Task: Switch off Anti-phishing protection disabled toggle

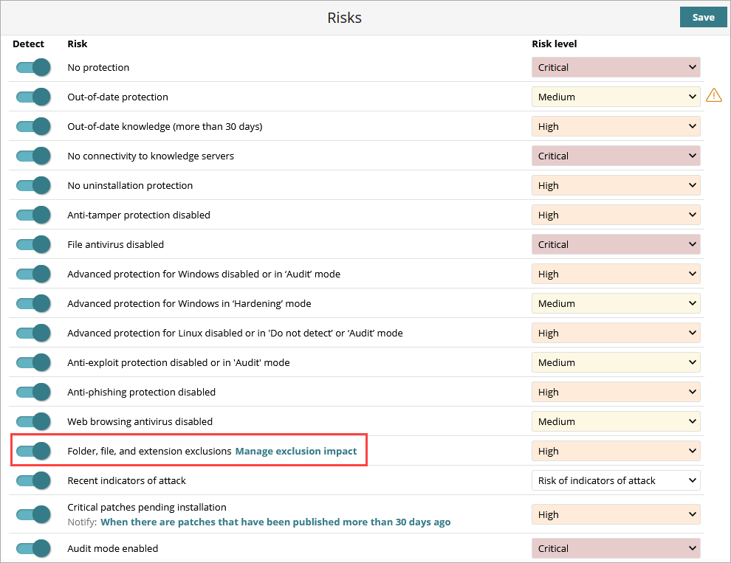Action: pos(33,392)
